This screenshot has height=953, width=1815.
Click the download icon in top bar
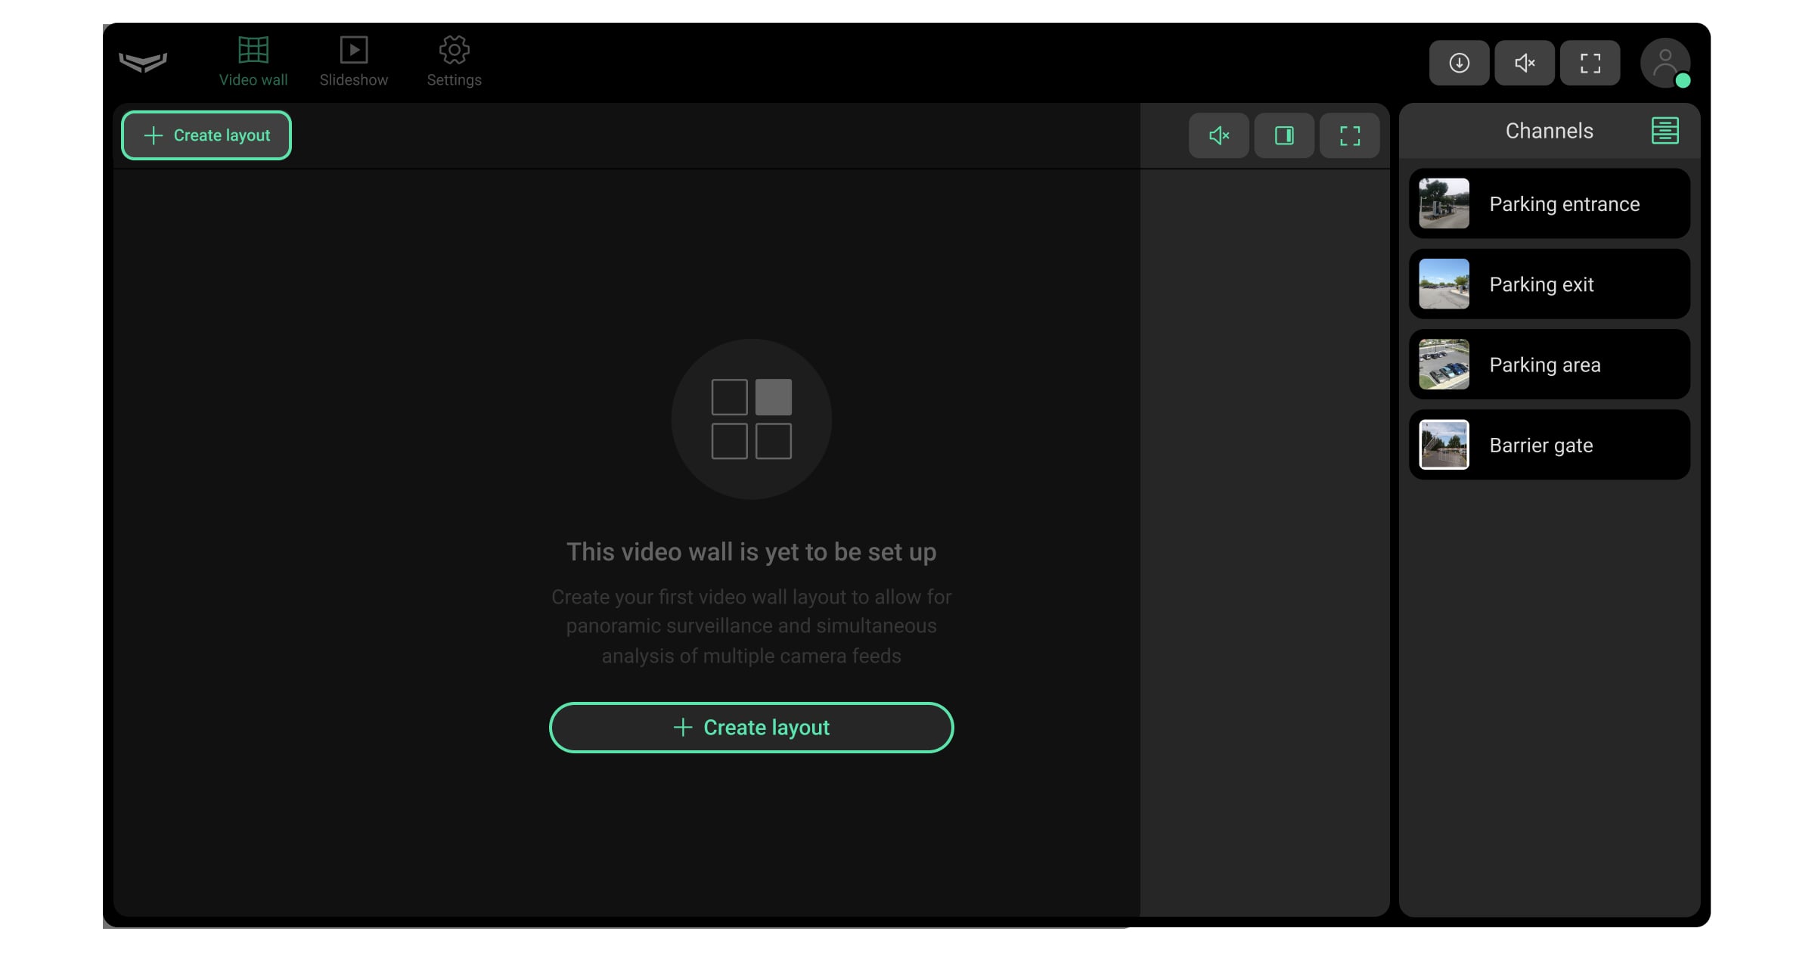click(1459, 63)
